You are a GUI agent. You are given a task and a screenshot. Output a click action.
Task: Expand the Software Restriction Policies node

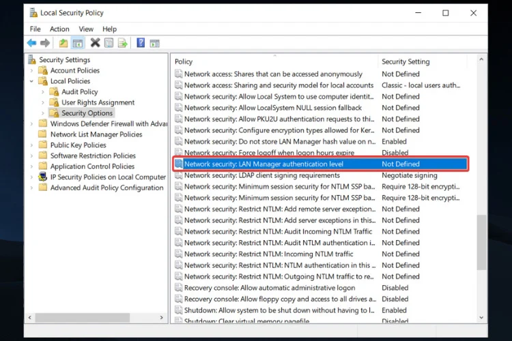tap(31, 156)
